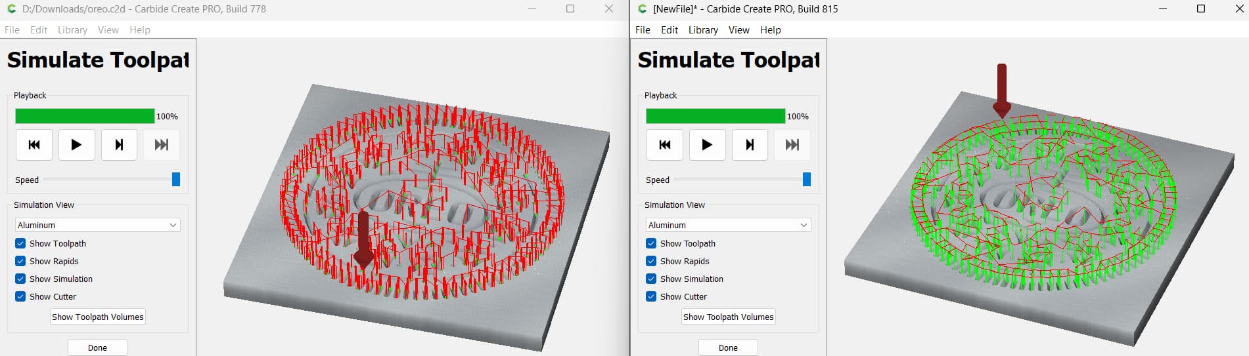This screenshot has width=1249, height=356.
Task: Step forward one move in Build 815 window
Action: (x=750, y=145)
